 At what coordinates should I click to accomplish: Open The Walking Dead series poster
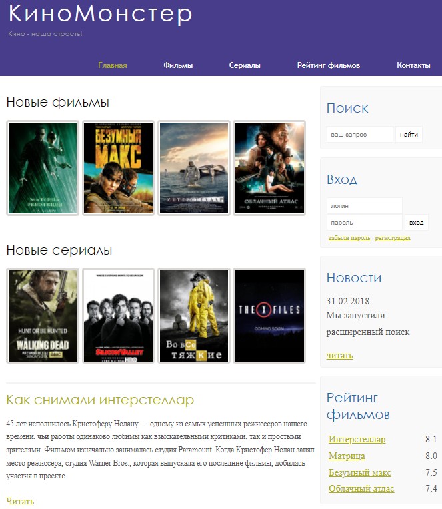pyautogui.click(x=43, y=316)
